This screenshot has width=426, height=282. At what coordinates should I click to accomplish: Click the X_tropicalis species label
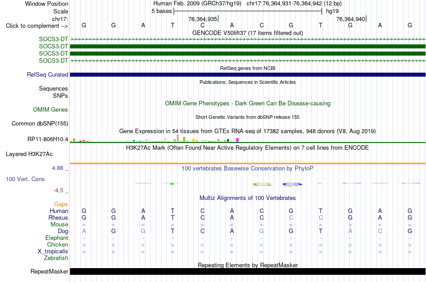click(x=53, y=252)
